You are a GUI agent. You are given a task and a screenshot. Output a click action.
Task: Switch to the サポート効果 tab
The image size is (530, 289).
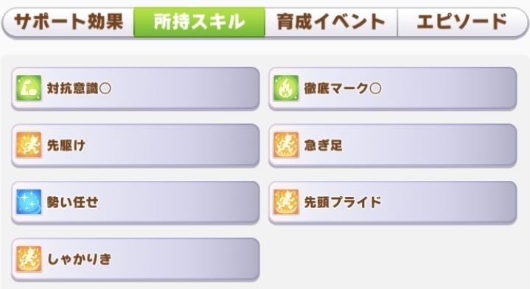point(69,22)
